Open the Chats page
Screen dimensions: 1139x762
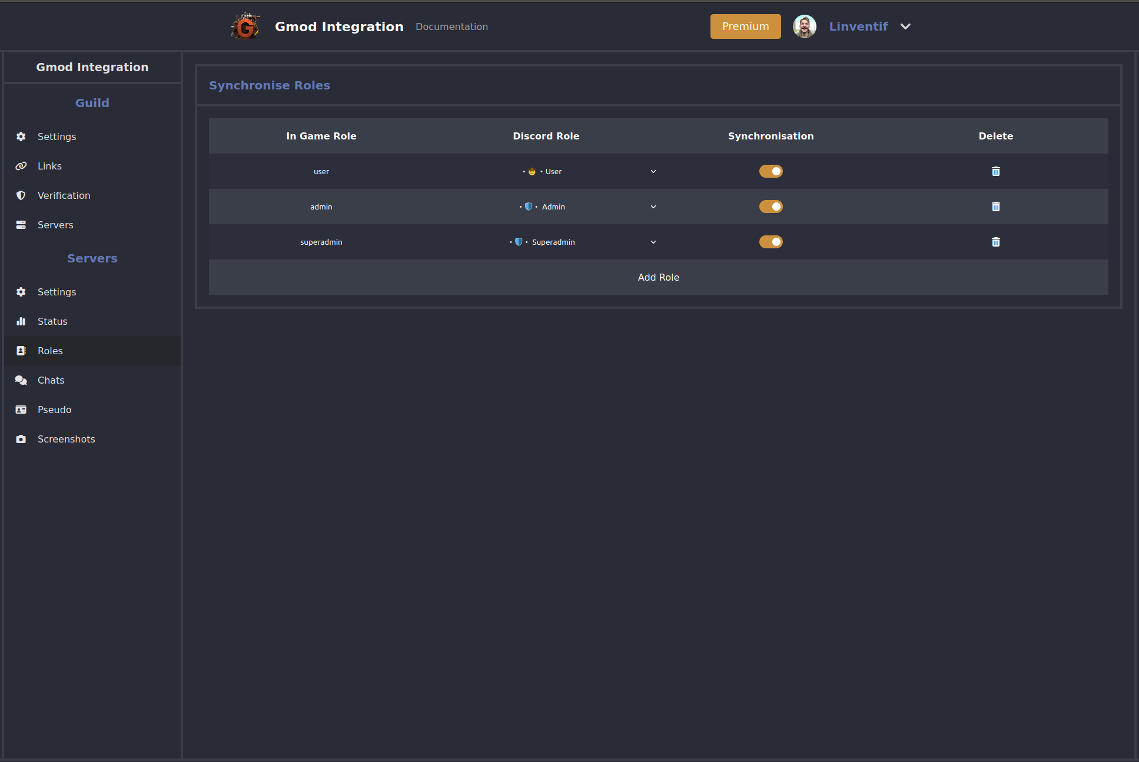tap(92, 380)
